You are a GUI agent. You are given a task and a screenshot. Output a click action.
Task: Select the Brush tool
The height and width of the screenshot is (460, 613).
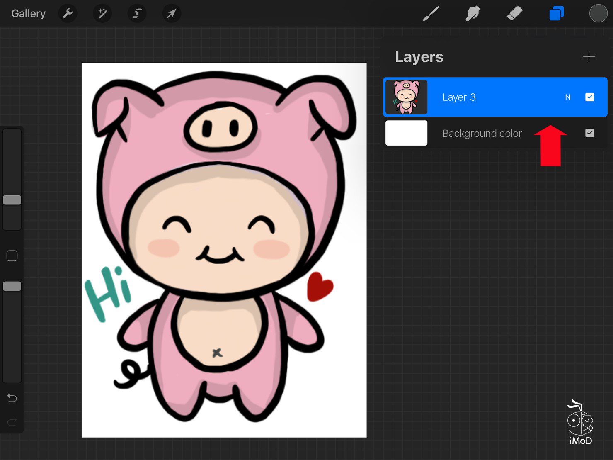point(431,14)
